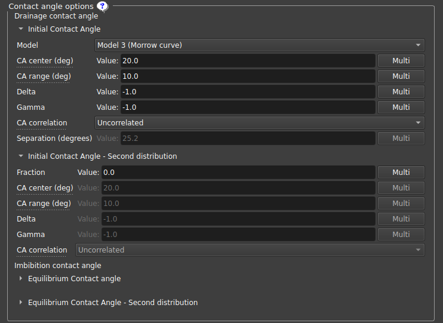Open the Model dropdown showing Morrow curve
The height and width of the screenshot is (323, 443).
click(259, 45)
